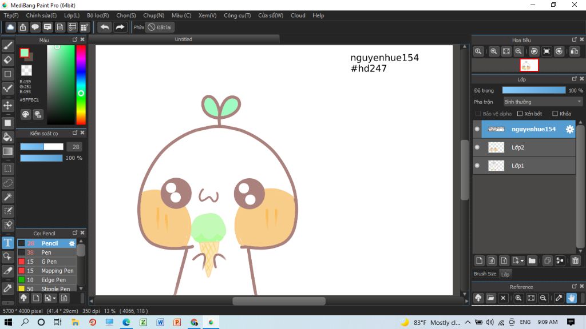Open Microsoft Word from taskbar
The image size is (586, 329).
point(160,322)
